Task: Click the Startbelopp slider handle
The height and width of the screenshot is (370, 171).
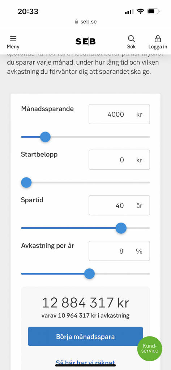Action: point(26,182)
